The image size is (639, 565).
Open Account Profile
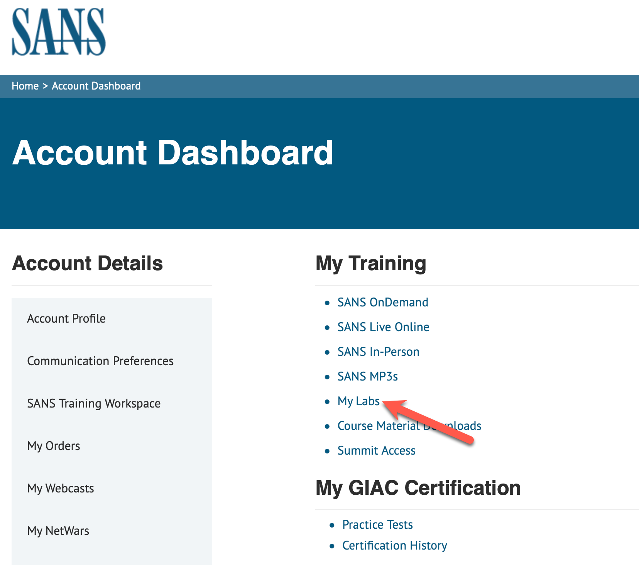66,319
